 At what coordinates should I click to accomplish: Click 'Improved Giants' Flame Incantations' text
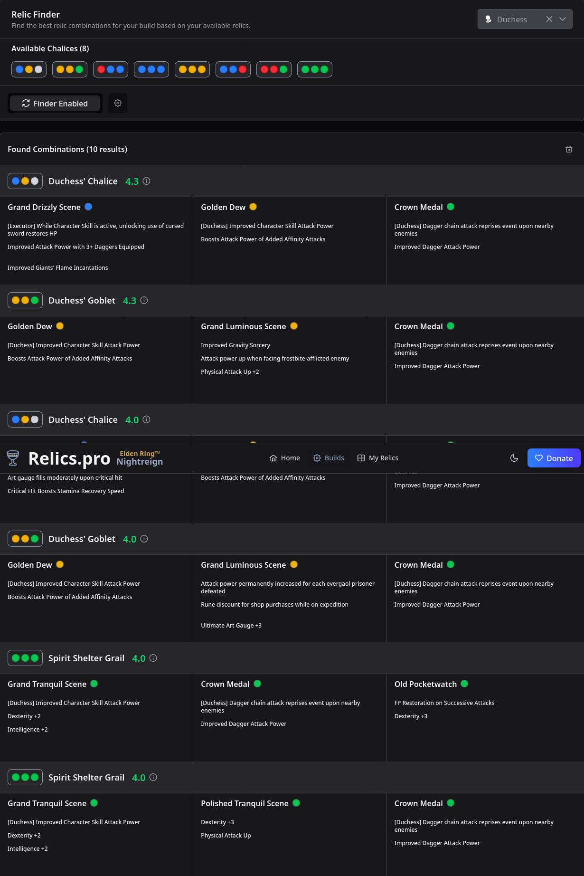click(58, 267)
